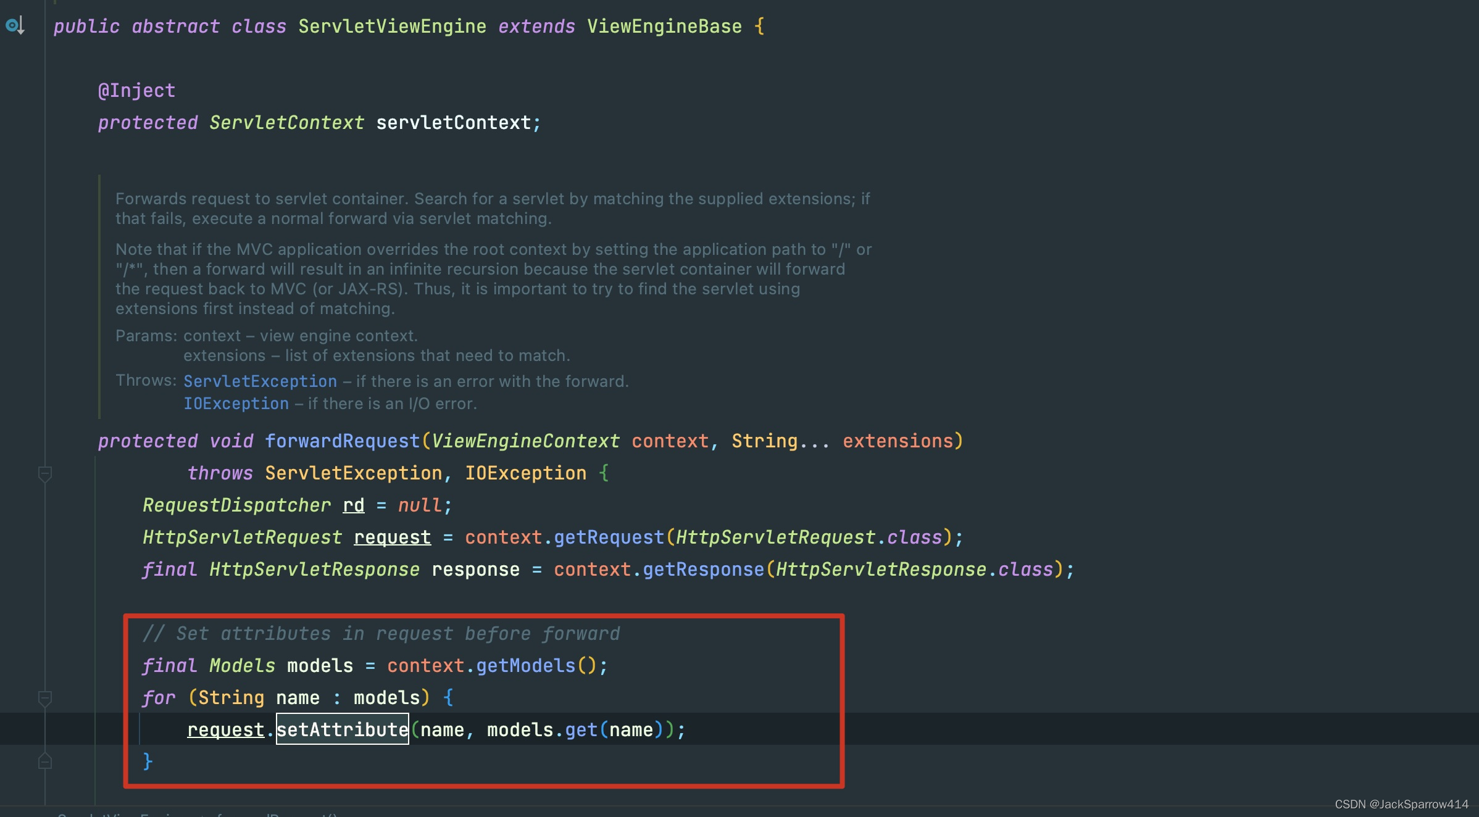
Task: Click the response variable name
Action: coord(475,570)
